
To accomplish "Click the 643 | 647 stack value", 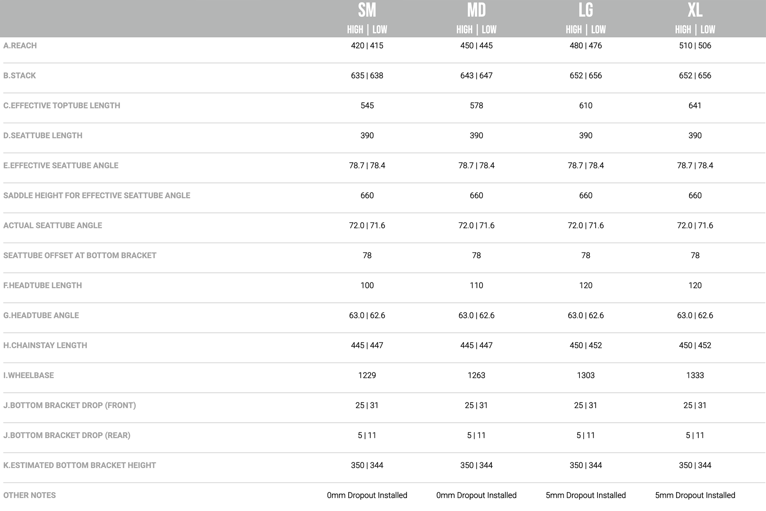I will (x=476, y=75).
